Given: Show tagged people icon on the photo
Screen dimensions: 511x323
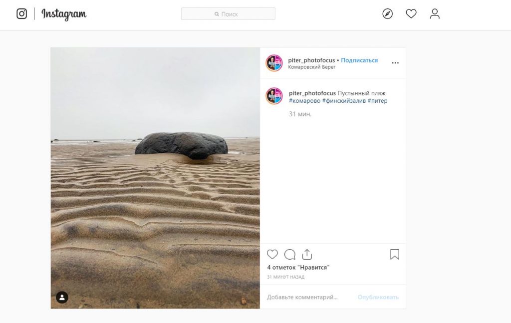Looking at the screenshot, I should (62, 297).
